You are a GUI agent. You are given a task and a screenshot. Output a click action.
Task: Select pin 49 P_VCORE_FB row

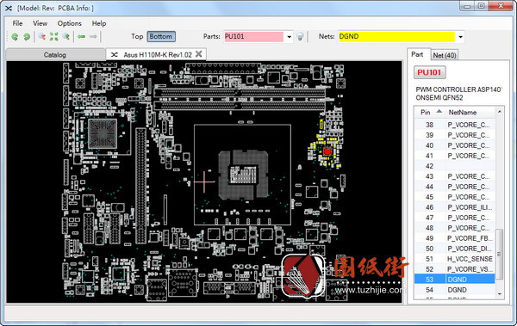[x=455, y=238]
